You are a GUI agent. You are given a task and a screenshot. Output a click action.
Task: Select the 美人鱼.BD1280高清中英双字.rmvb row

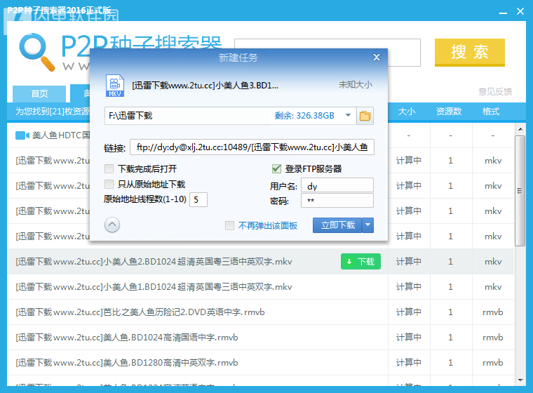[261, 362]
